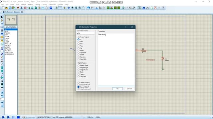Click the overview preview thumbnail

pyautogui.click(x=11, y=20)
